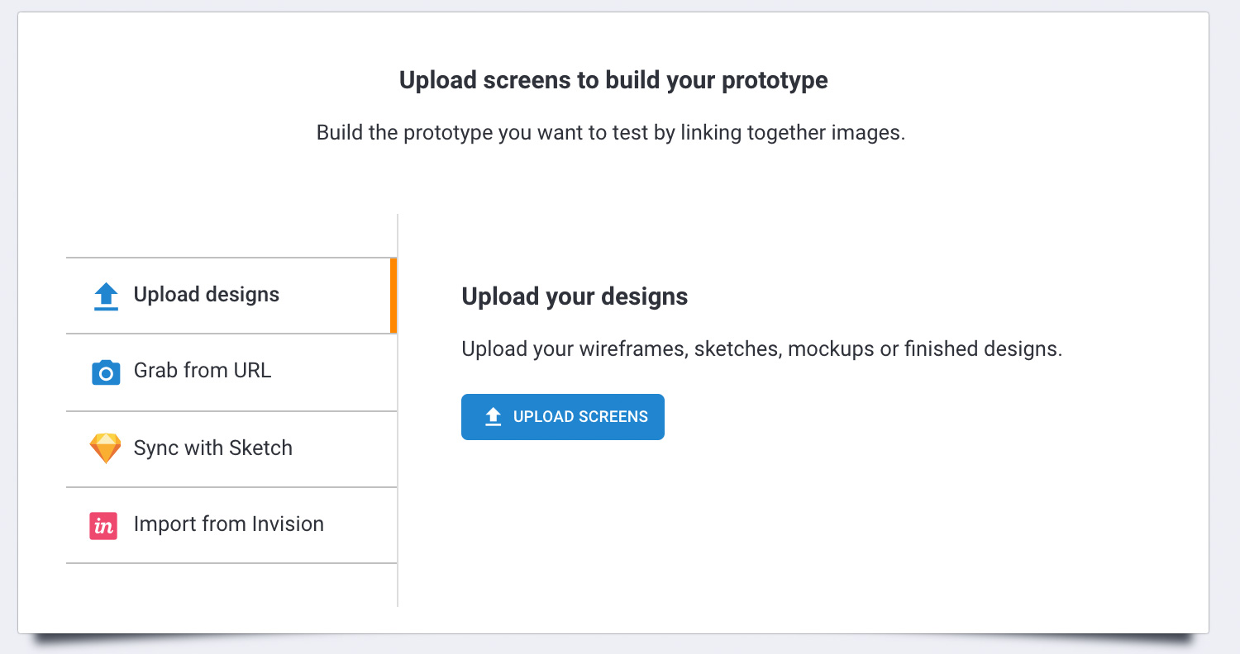Select the Upload designs tab label
Screen dimensions: 1240x654
[x=207, y=295]
